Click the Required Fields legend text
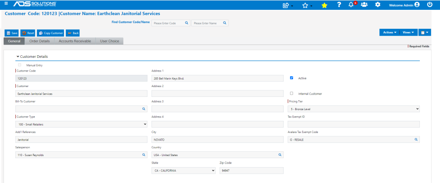 click(419, 46)
